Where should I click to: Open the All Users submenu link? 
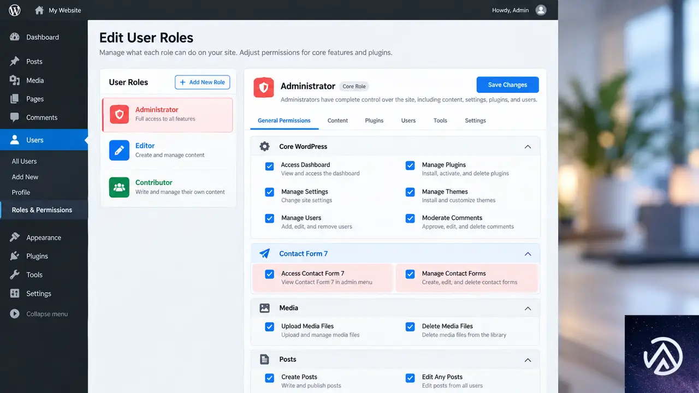(25, 162)
